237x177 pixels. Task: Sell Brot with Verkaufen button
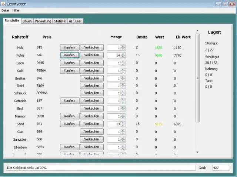tap(92, 108)
